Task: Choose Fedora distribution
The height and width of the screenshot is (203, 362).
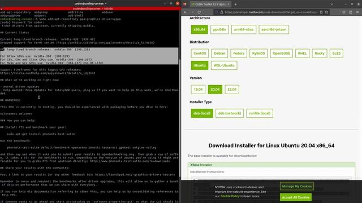Action: point(239,54)
